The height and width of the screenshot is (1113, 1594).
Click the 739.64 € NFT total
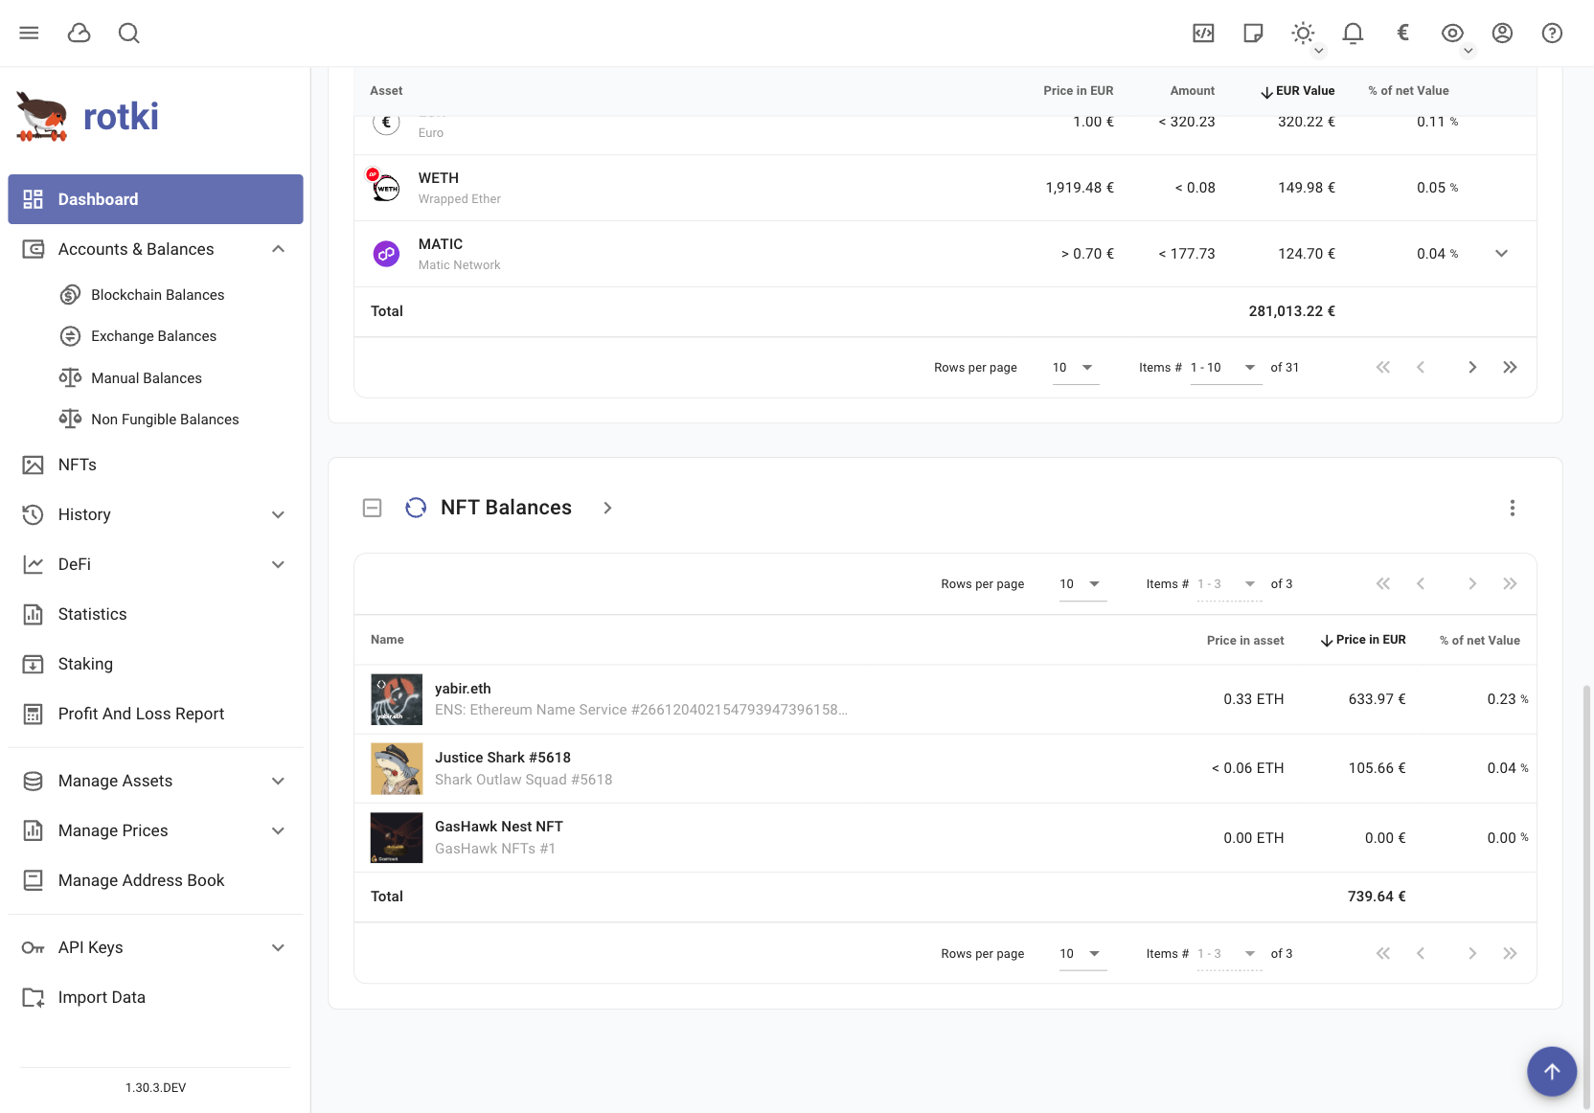(x=1377, y=897)
